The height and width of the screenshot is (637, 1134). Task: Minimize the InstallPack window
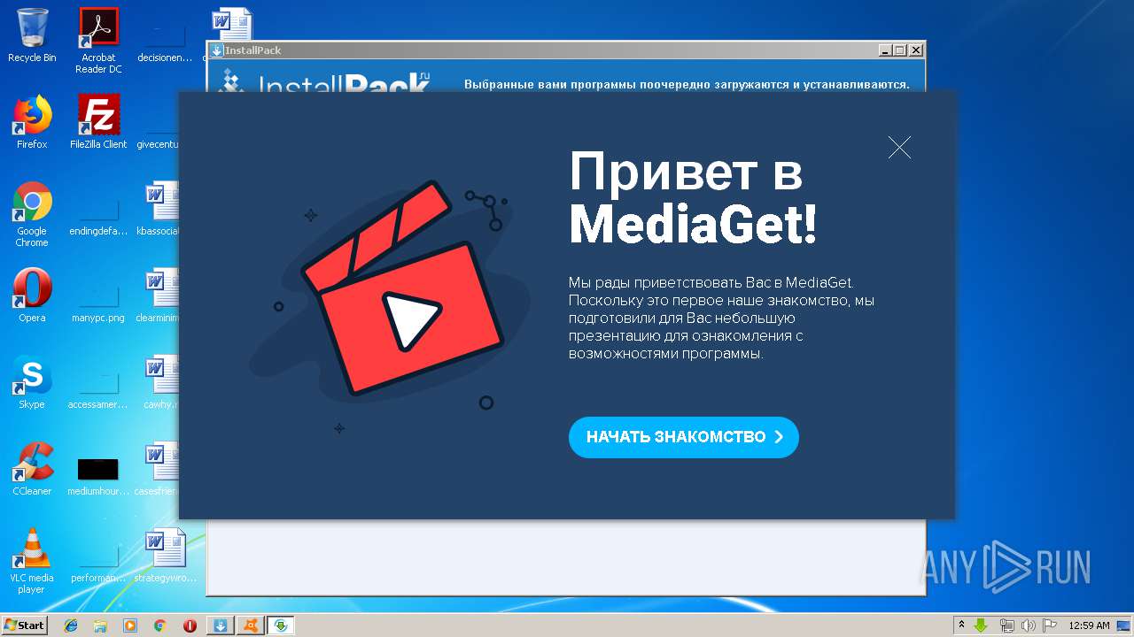(x=885, y=50)
